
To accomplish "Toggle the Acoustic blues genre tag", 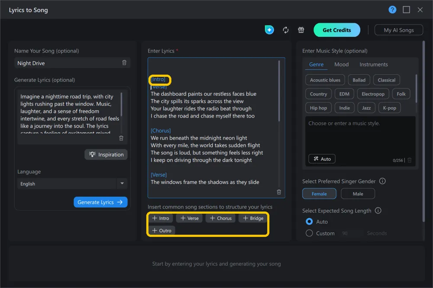I will coord(325,80).
